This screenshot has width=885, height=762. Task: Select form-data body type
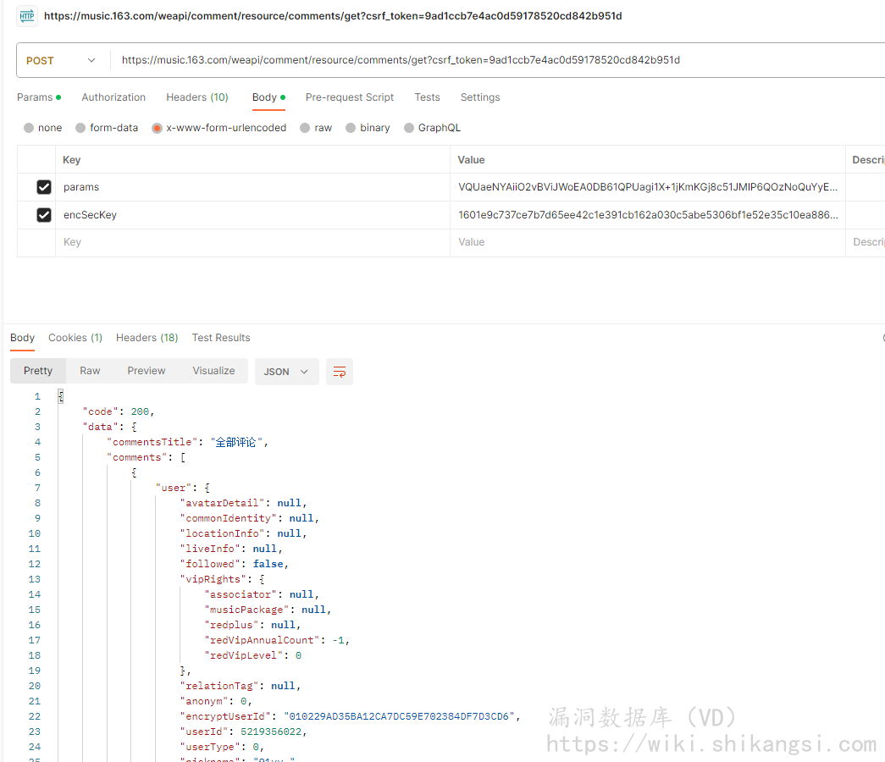[x=80, y=128]
